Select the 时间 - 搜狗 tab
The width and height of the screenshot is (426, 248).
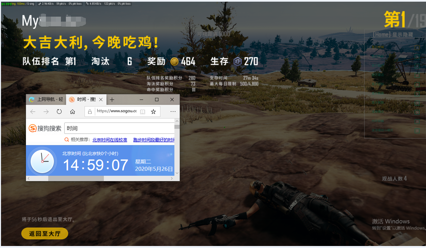[87, 100]
